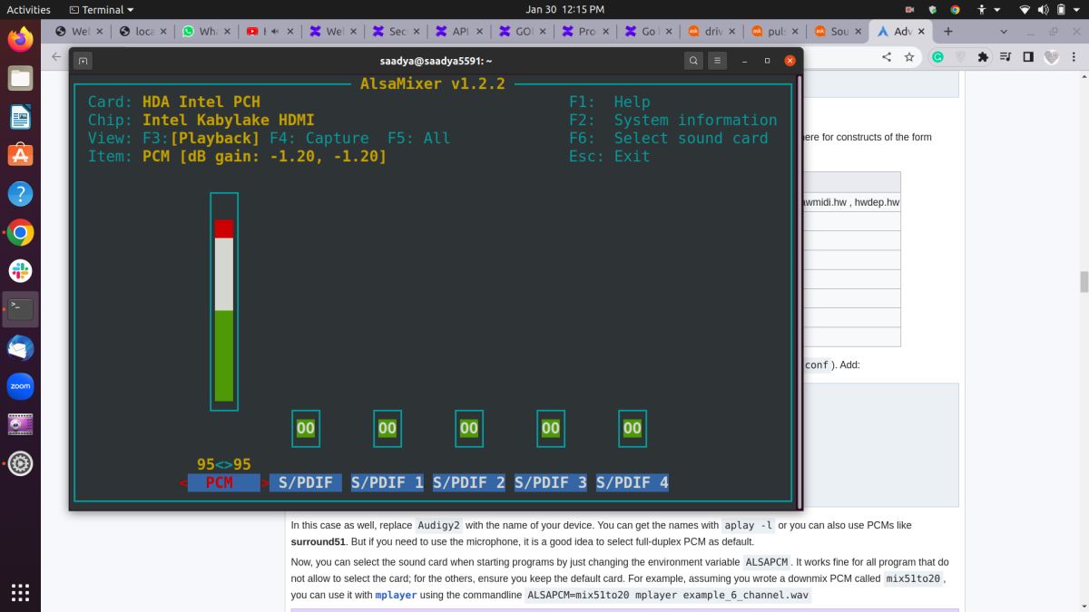
Task: Toggle mute box above S/PDIF 2
Action: pos(469,428)
